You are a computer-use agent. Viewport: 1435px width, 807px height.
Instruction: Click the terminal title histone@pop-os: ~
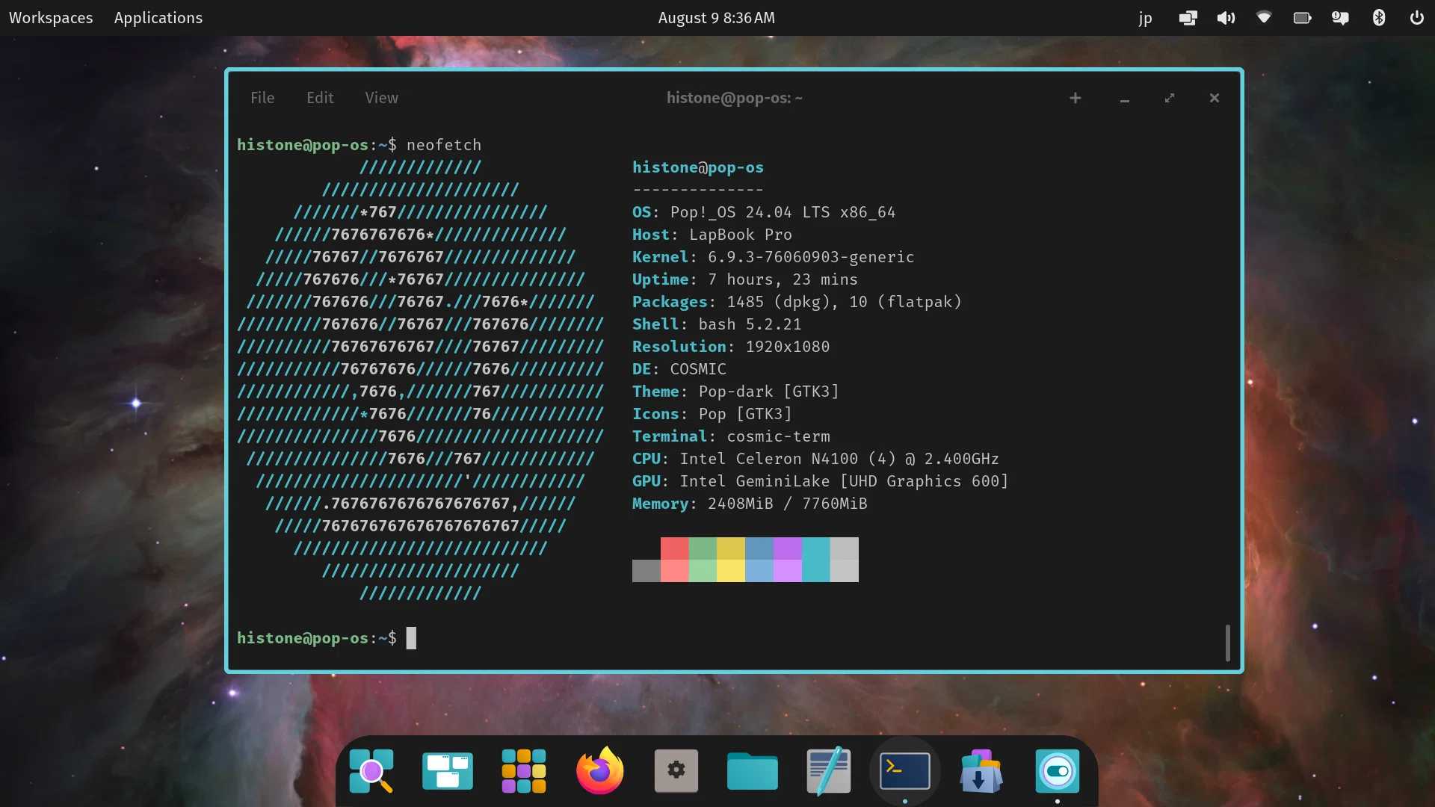click(735, 98)
